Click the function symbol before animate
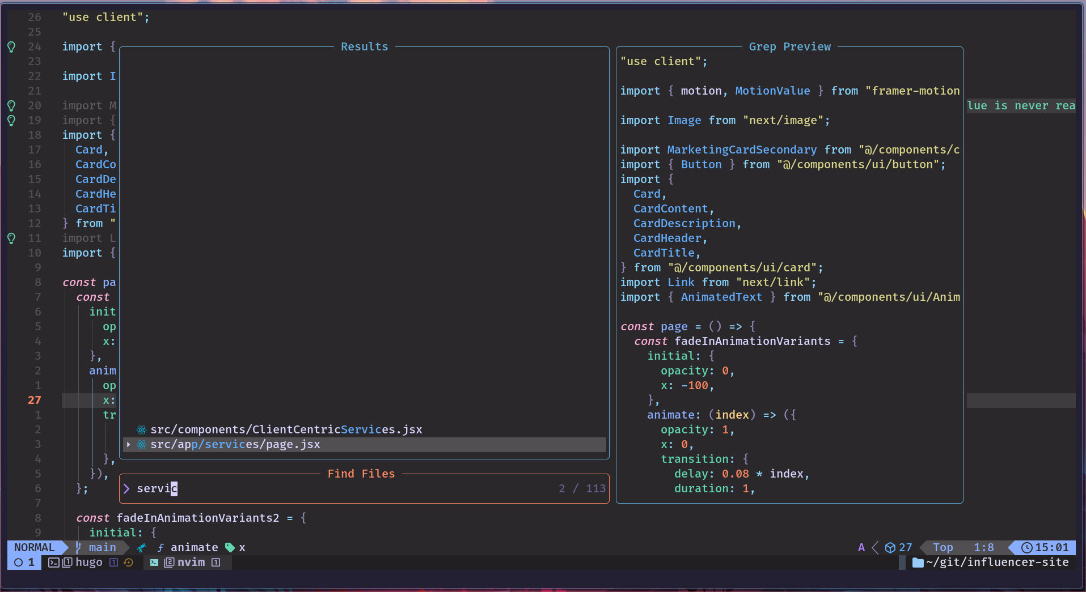 160,547
